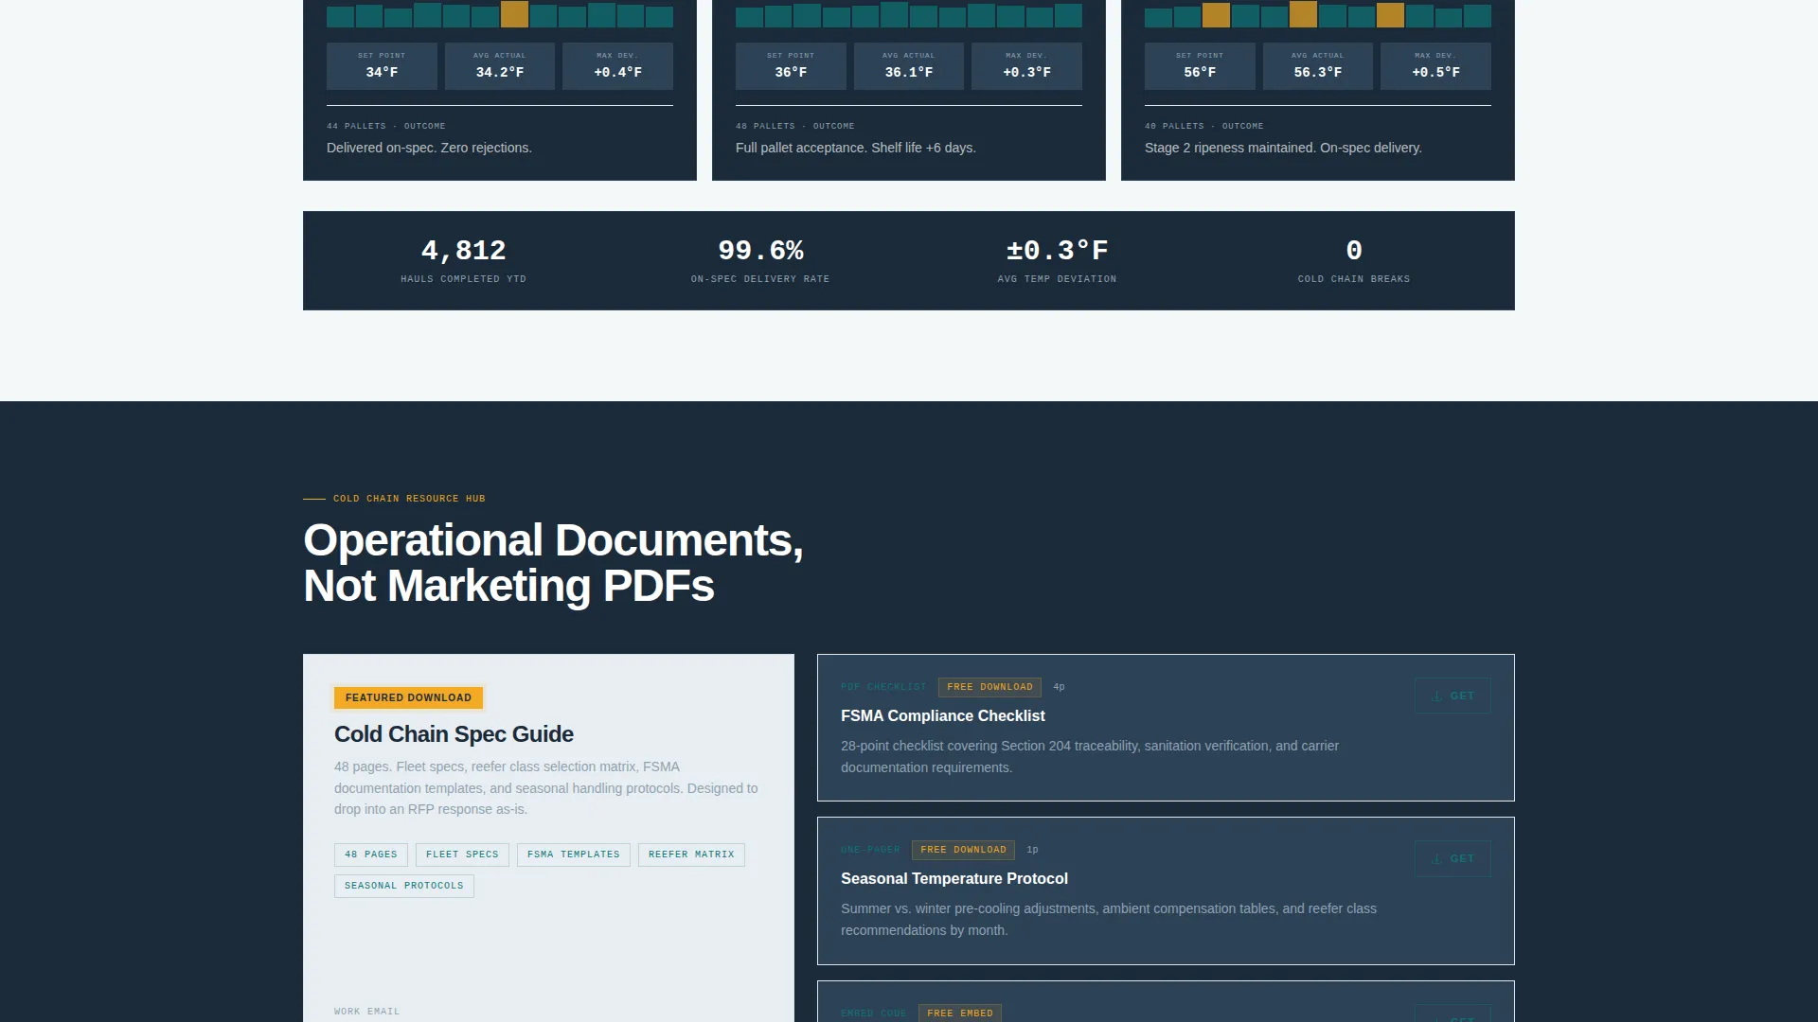The height and width of the screenshot is (1022, 1818).
Task: Click GET download icon for Seasonal Temperature Protocol
Action: tap(1452, 858)
